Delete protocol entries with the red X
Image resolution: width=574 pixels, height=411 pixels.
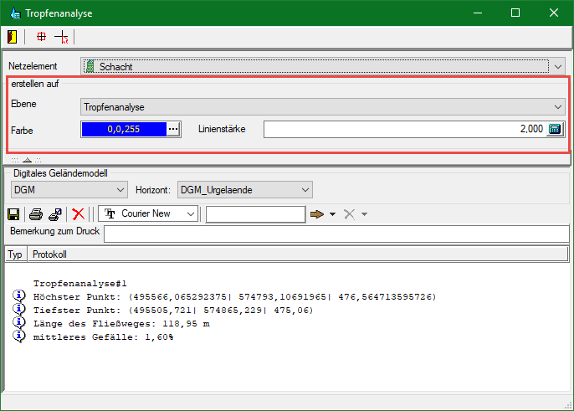78,214
